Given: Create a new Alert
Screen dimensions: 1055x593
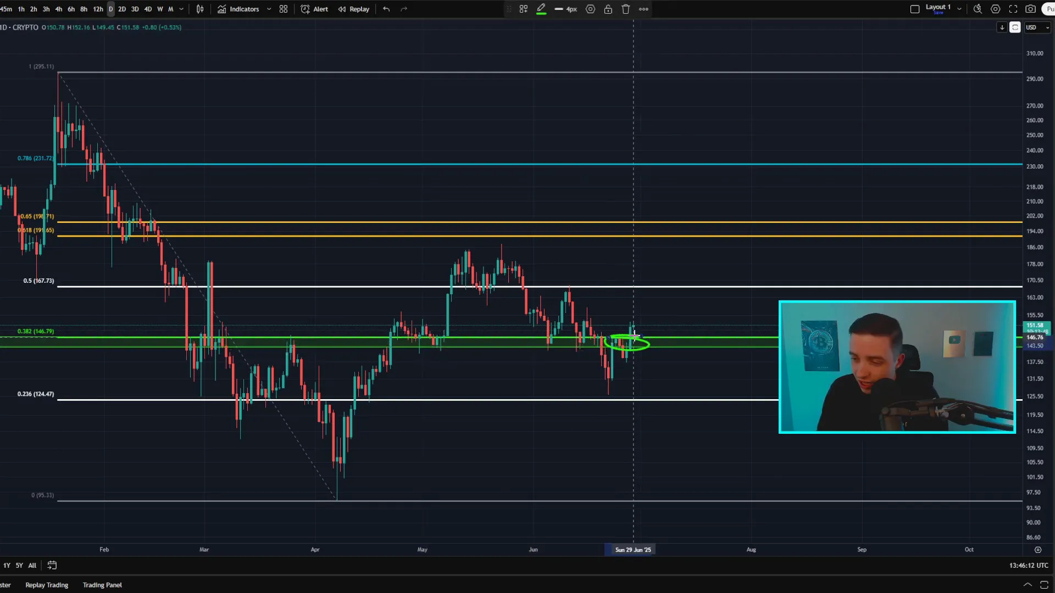Looking at the screenshot, I should pyautogui.click(x=314, y=9).
